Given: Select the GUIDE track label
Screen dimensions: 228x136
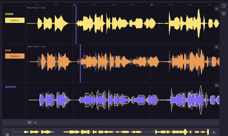Looking at the screenshot, I should tap(9, 14).
